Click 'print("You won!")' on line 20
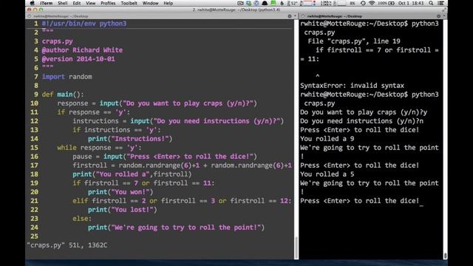This screenshot has height=266, width=473. [x=120, y=192]
